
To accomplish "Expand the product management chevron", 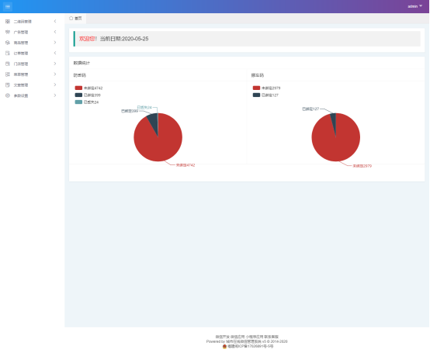I will [x=55, y=43].
